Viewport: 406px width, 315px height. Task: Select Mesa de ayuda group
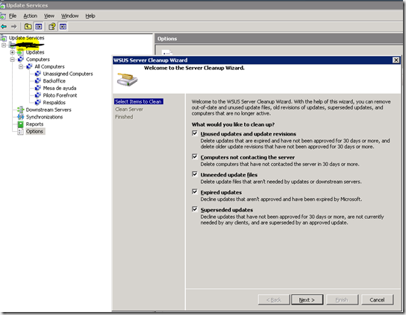tap(60, 89)
